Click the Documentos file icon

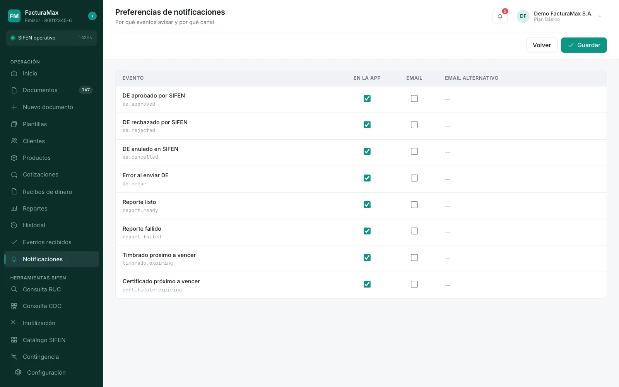(x=14, y=90)
